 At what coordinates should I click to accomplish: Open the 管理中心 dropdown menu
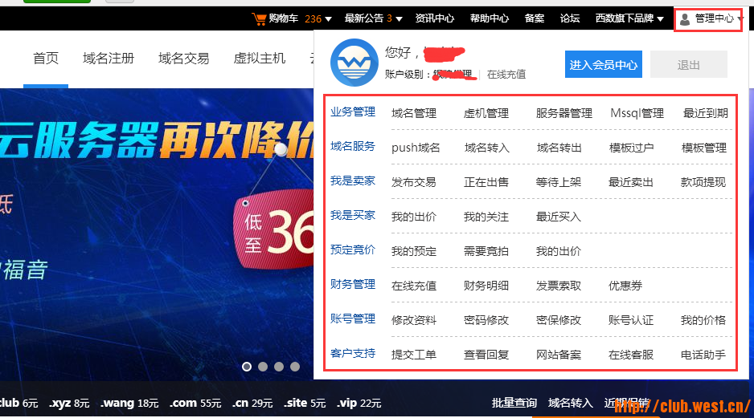713,18
